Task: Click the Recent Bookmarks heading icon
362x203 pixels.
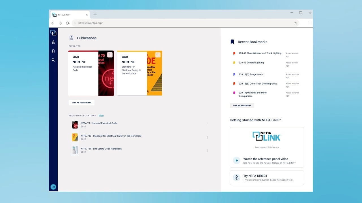Action: point(232,42)
